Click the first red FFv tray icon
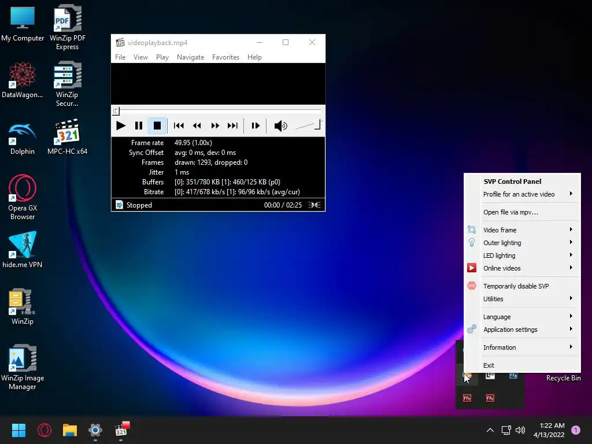Screen dimensions: 592x444 [x=467, y=398]
